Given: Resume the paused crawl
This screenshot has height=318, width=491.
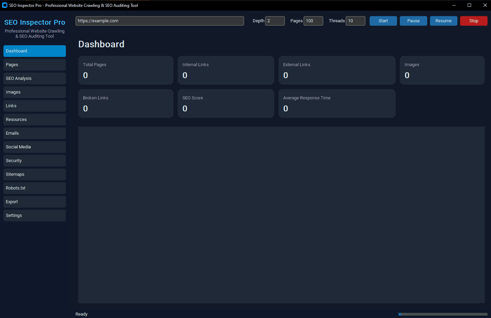Looking at the screenshot, I should [x=443, y=21].
